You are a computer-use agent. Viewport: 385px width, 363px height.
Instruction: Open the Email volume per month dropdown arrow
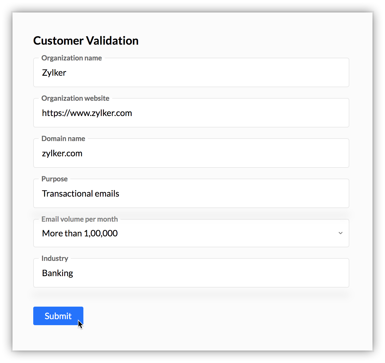[x=340, y=233]
